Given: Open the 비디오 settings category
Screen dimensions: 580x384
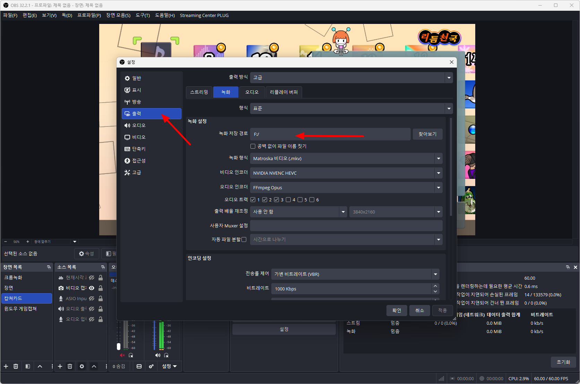Looking at the screenshot, I should coord(151,137).
